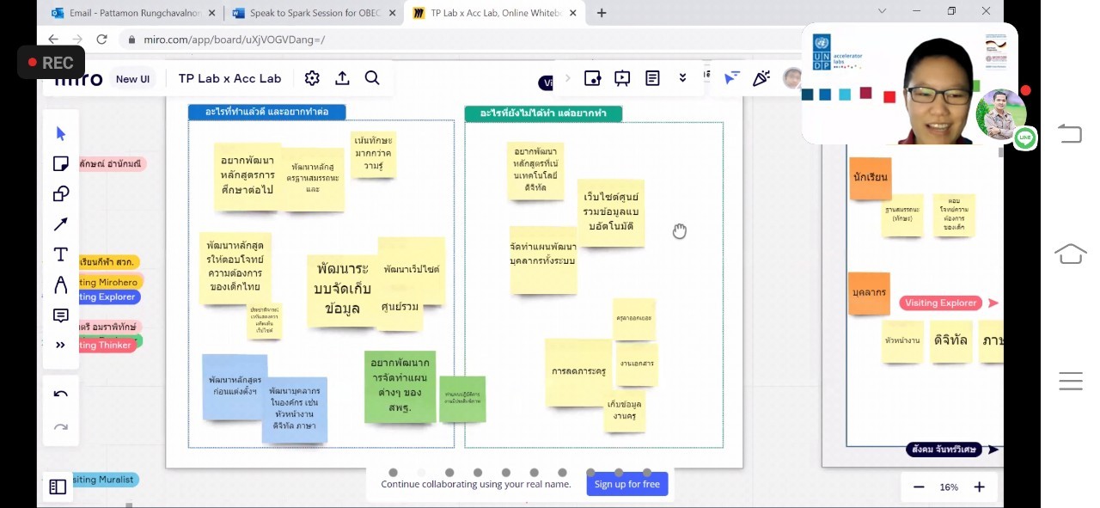The image size is (1100, 508).
Task: Toggle the frames panel at bottom left
Action: [58, 487]
